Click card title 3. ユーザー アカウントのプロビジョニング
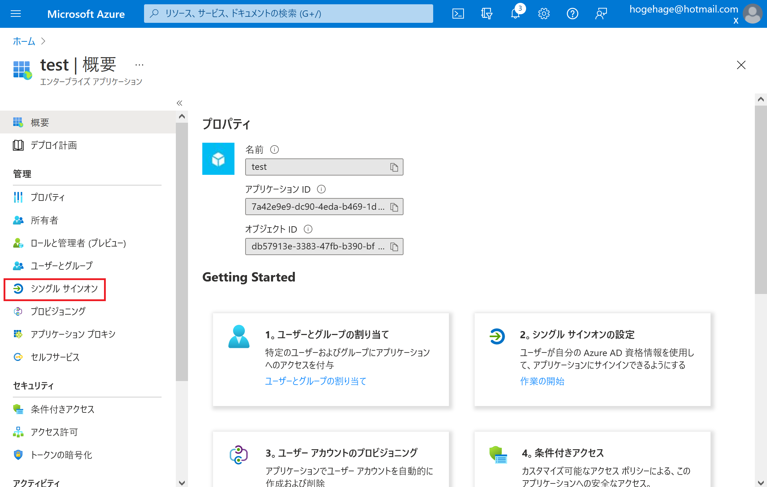767x487 pixels. point(341,453)
